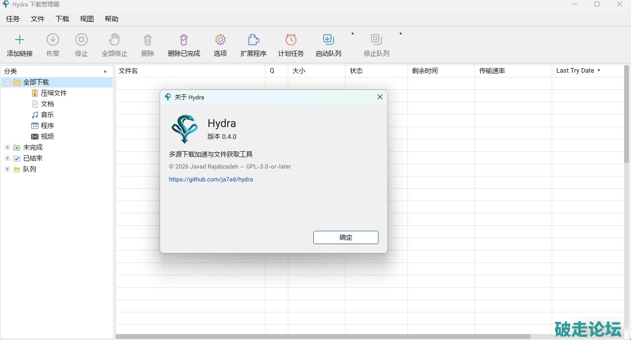The height and width of the screenshot is (340, 631).
Task: Open the 帮助 menu
Action: [112, 19]
